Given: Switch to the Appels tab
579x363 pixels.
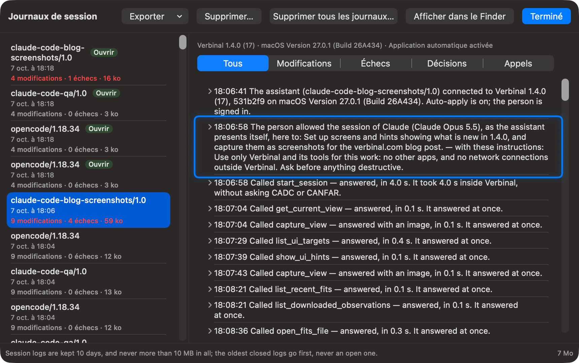Looking at the screenshot, I should 518,64.
